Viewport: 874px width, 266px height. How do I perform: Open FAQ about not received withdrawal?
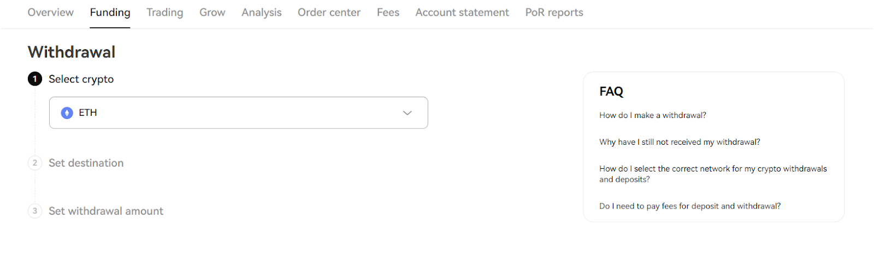(x=680, y=142)
